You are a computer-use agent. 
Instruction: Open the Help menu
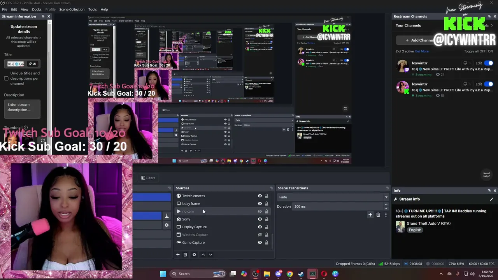[x=104, y=9]
